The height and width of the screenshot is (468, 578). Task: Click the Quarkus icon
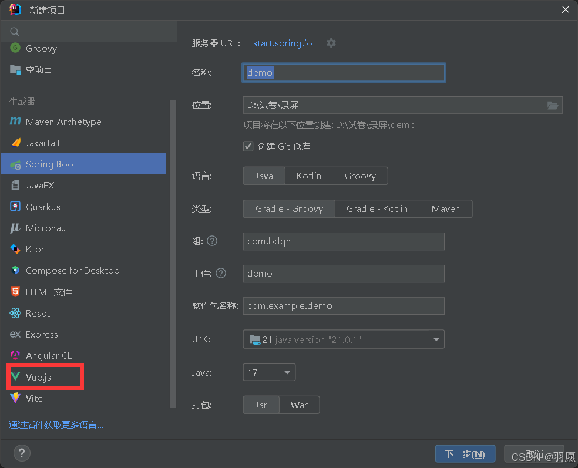tap(15, 207)
